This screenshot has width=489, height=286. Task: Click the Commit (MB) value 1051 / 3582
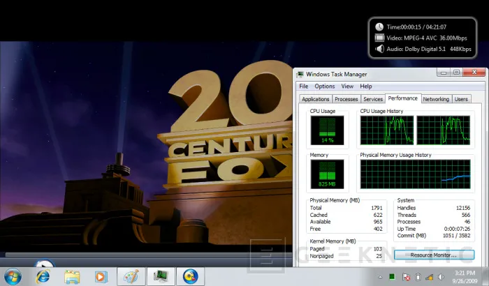point(457,236)
